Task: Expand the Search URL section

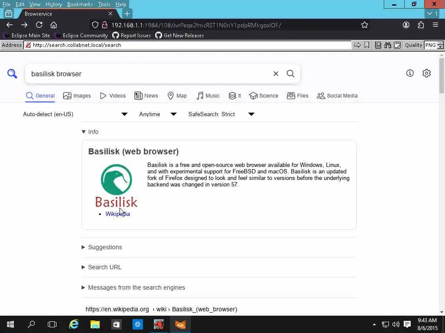Action: [102, 267]
